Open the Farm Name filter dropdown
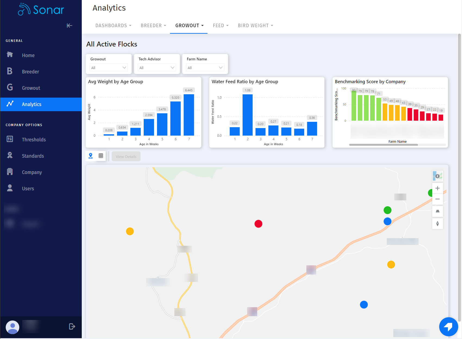462x339 pixels. click(205, 67)
